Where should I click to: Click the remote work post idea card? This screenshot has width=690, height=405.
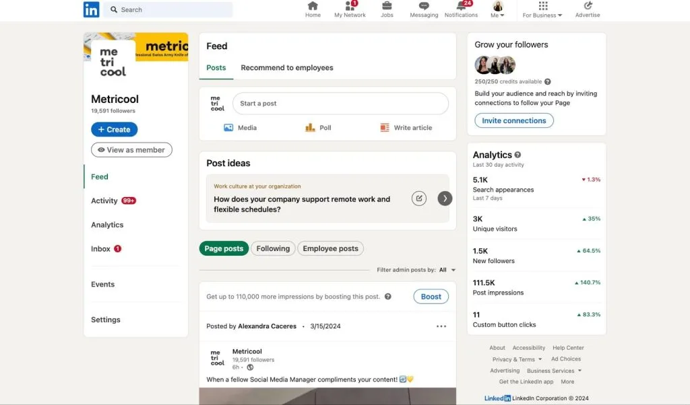coord(327,198)
